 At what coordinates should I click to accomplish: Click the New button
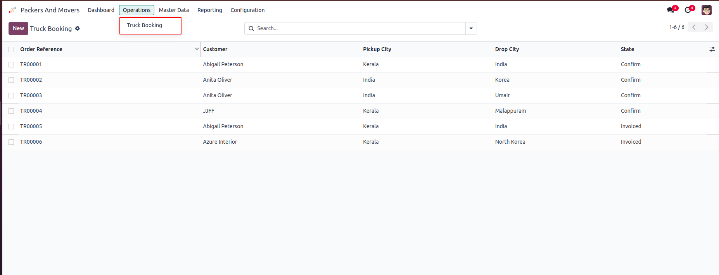click(18, 28)
